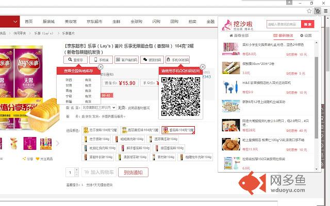Open the 配送至 delivery region dropdown
This screenshot has width=330, height=206.
pos(98,108)
